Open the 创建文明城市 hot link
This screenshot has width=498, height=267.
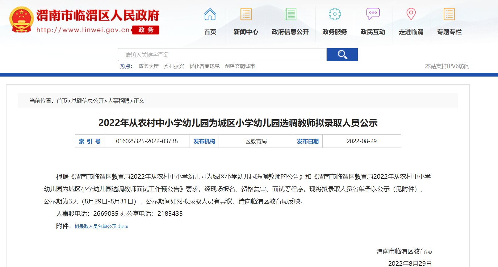tap(240, 66)
